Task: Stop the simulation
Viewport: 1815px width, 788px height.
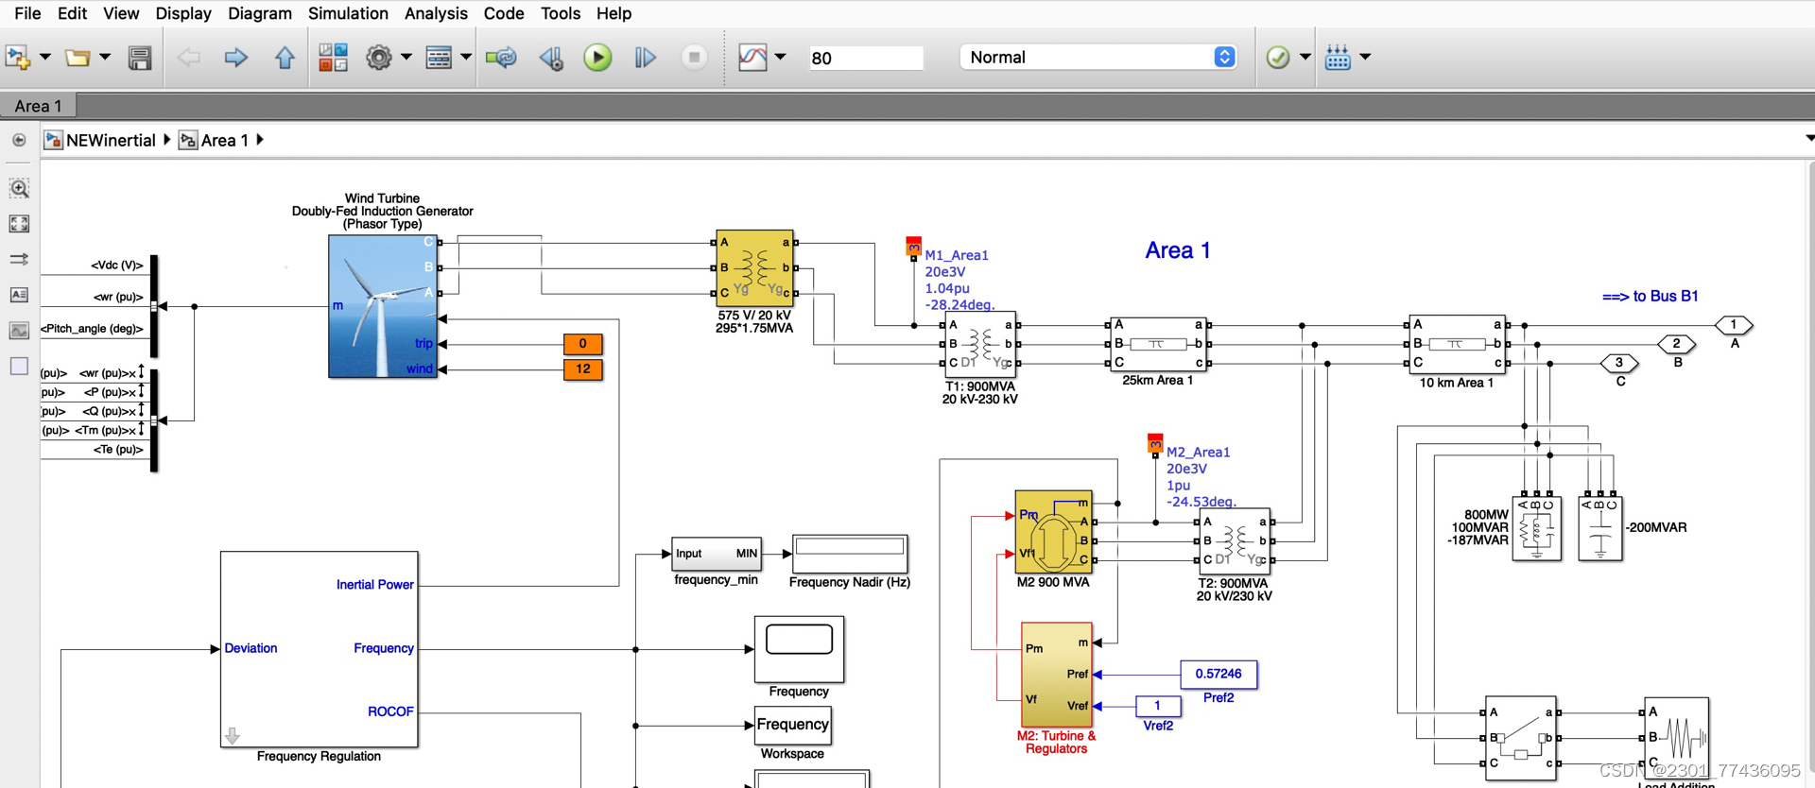Action: pos(694,58)
